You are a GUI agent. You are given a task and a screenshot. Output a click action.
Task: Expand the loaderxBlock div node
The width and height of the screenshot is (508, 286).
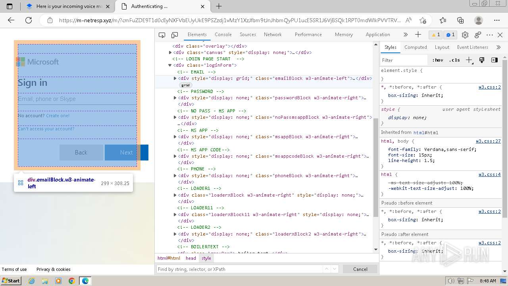pyautogui.click(x=175, y=195)
